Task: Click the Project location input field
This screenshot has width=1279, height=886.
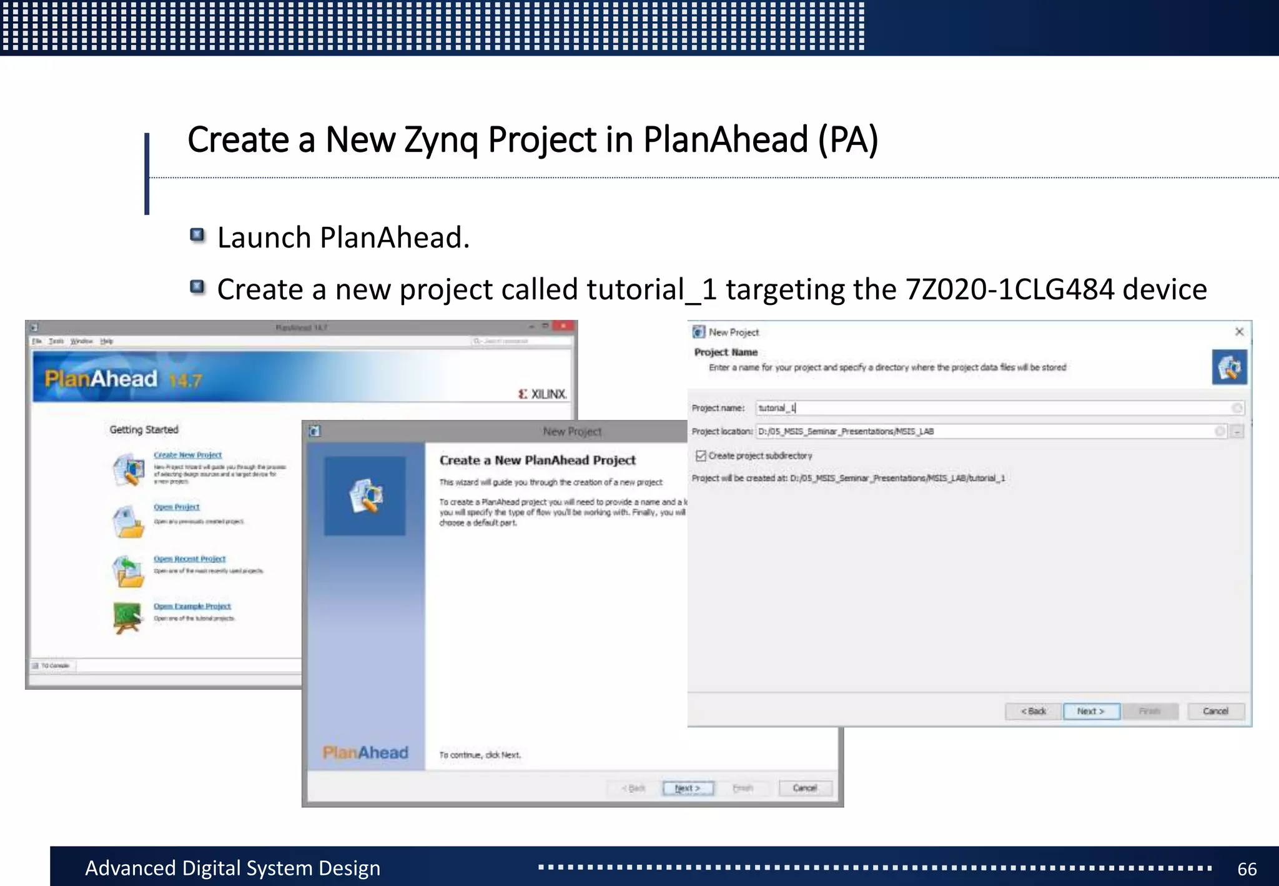Action: tap(991, 431)
